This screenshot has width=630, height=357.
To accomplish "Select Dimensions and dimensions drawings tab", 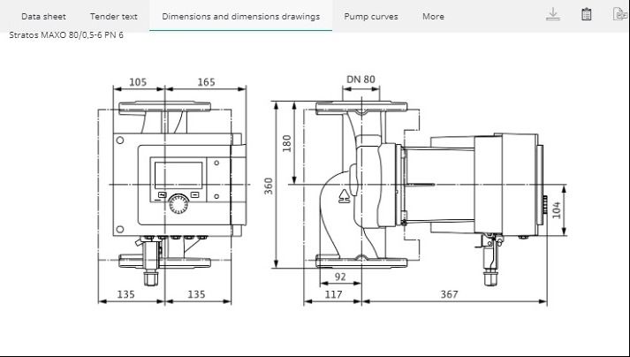I will pos(240,16).
